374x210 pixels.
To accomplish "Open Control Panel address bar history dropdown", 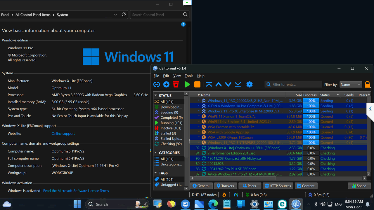I will tap(116, 14).
